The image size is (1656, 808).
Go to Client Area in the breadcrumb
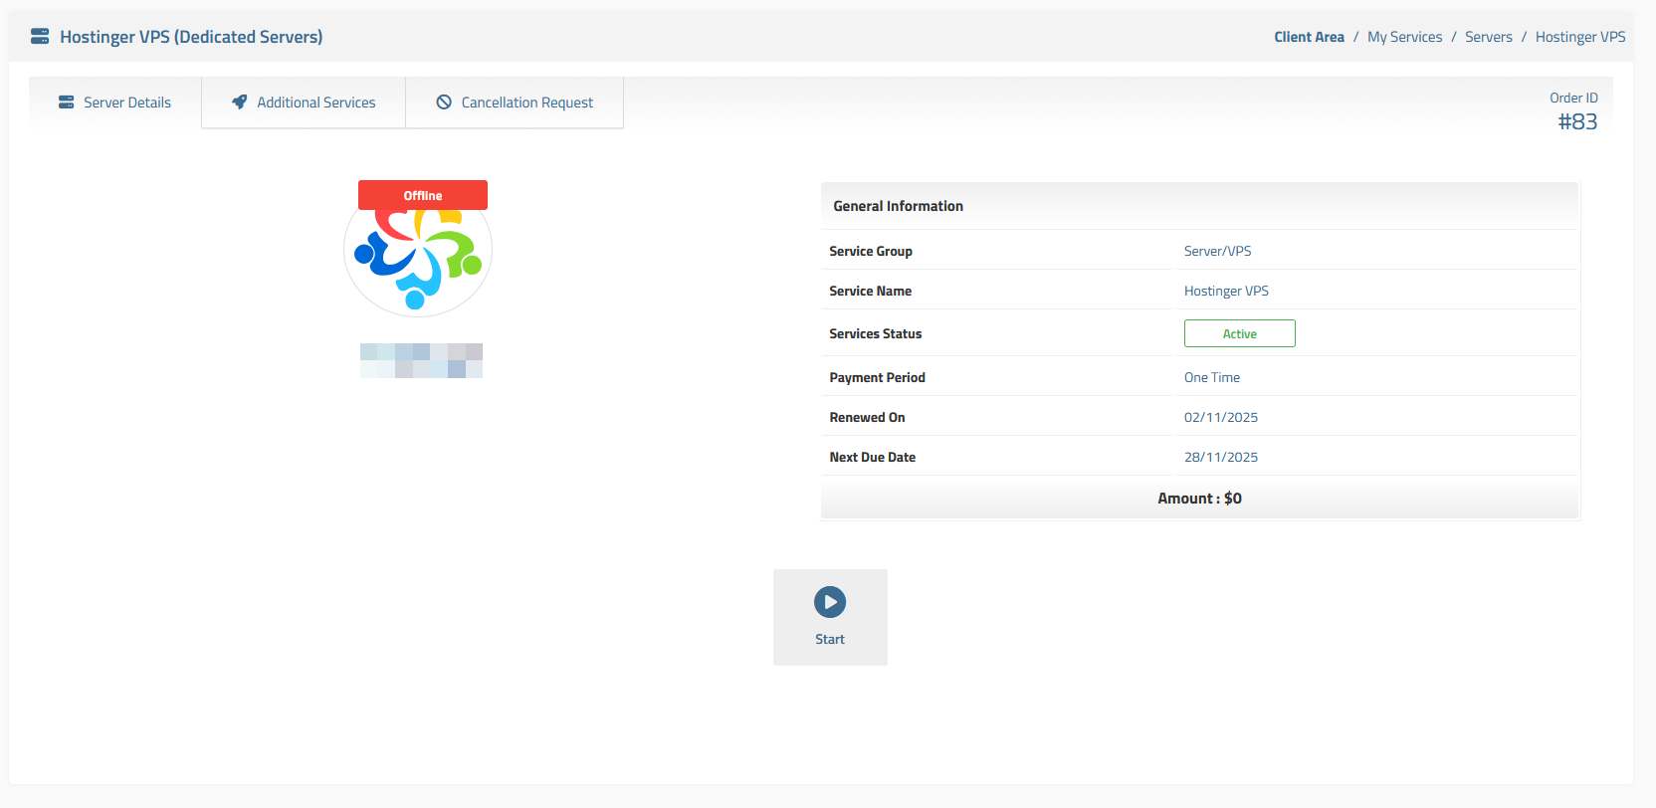pos(1309,37)
